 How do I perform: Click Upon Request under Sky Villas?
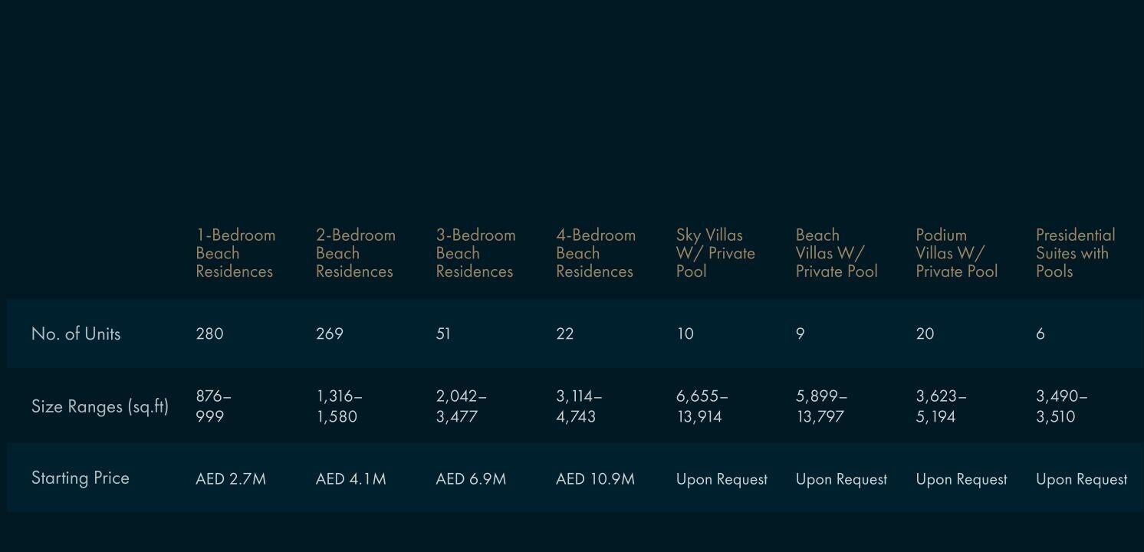722,479
